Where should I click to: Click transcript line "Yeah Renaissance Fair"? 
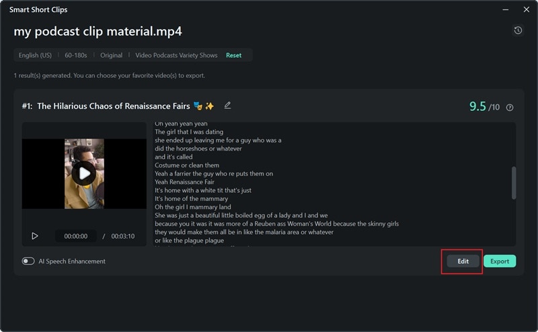click(x=184, y=181)
